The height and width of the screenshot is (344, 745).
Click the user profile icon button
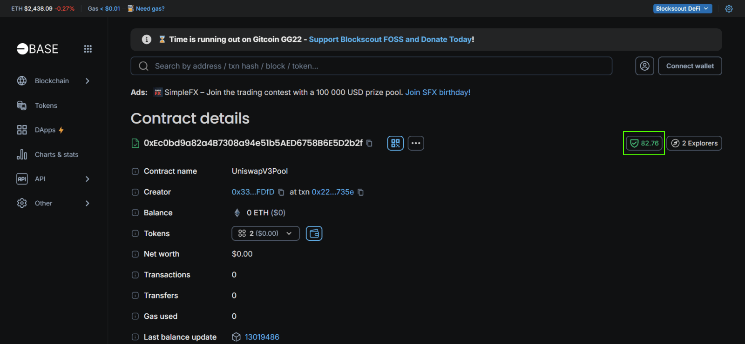[x=644, y=66]
